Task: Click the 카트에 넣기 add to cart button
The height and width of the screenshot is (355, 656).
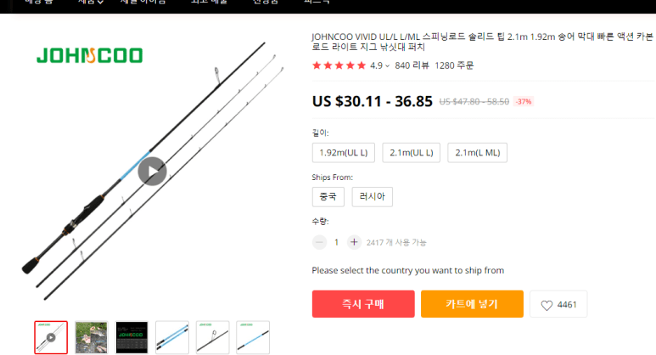Action: click(472, 304)
